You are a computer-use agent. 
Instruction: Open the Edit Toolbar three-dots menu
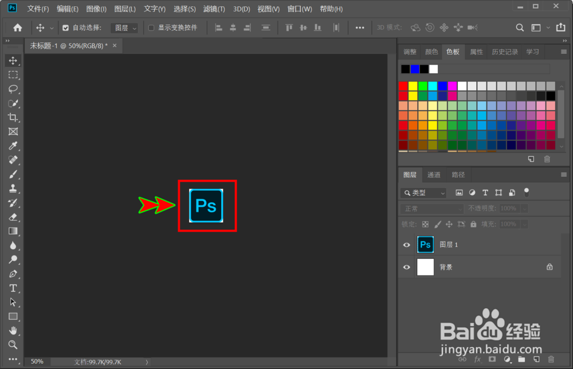coord(13,359)
